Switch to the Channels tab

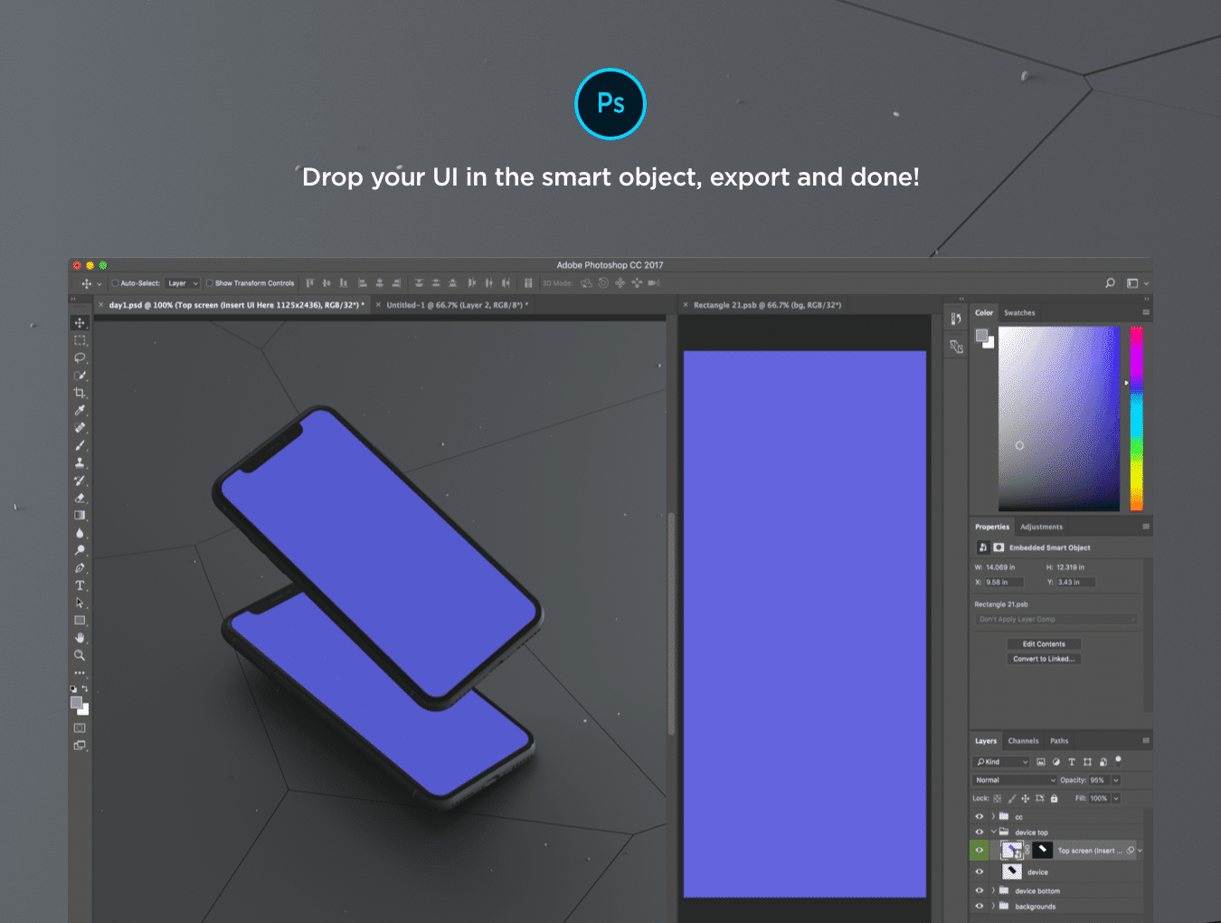[x=1023, y=741]
